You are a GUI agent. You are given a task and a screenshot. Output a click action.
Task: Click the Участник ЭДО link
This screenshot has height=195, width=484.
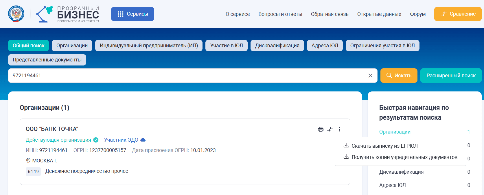point(121,140)
